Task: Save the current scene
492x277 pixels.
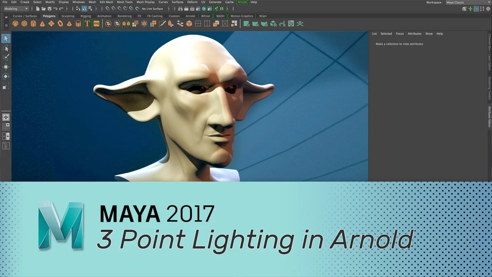Action: pyautogui.click(x=49, y=8)
